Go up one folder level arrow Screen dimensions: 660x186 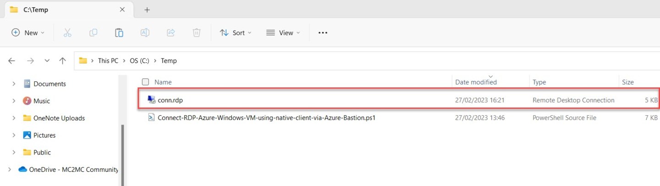62,61
